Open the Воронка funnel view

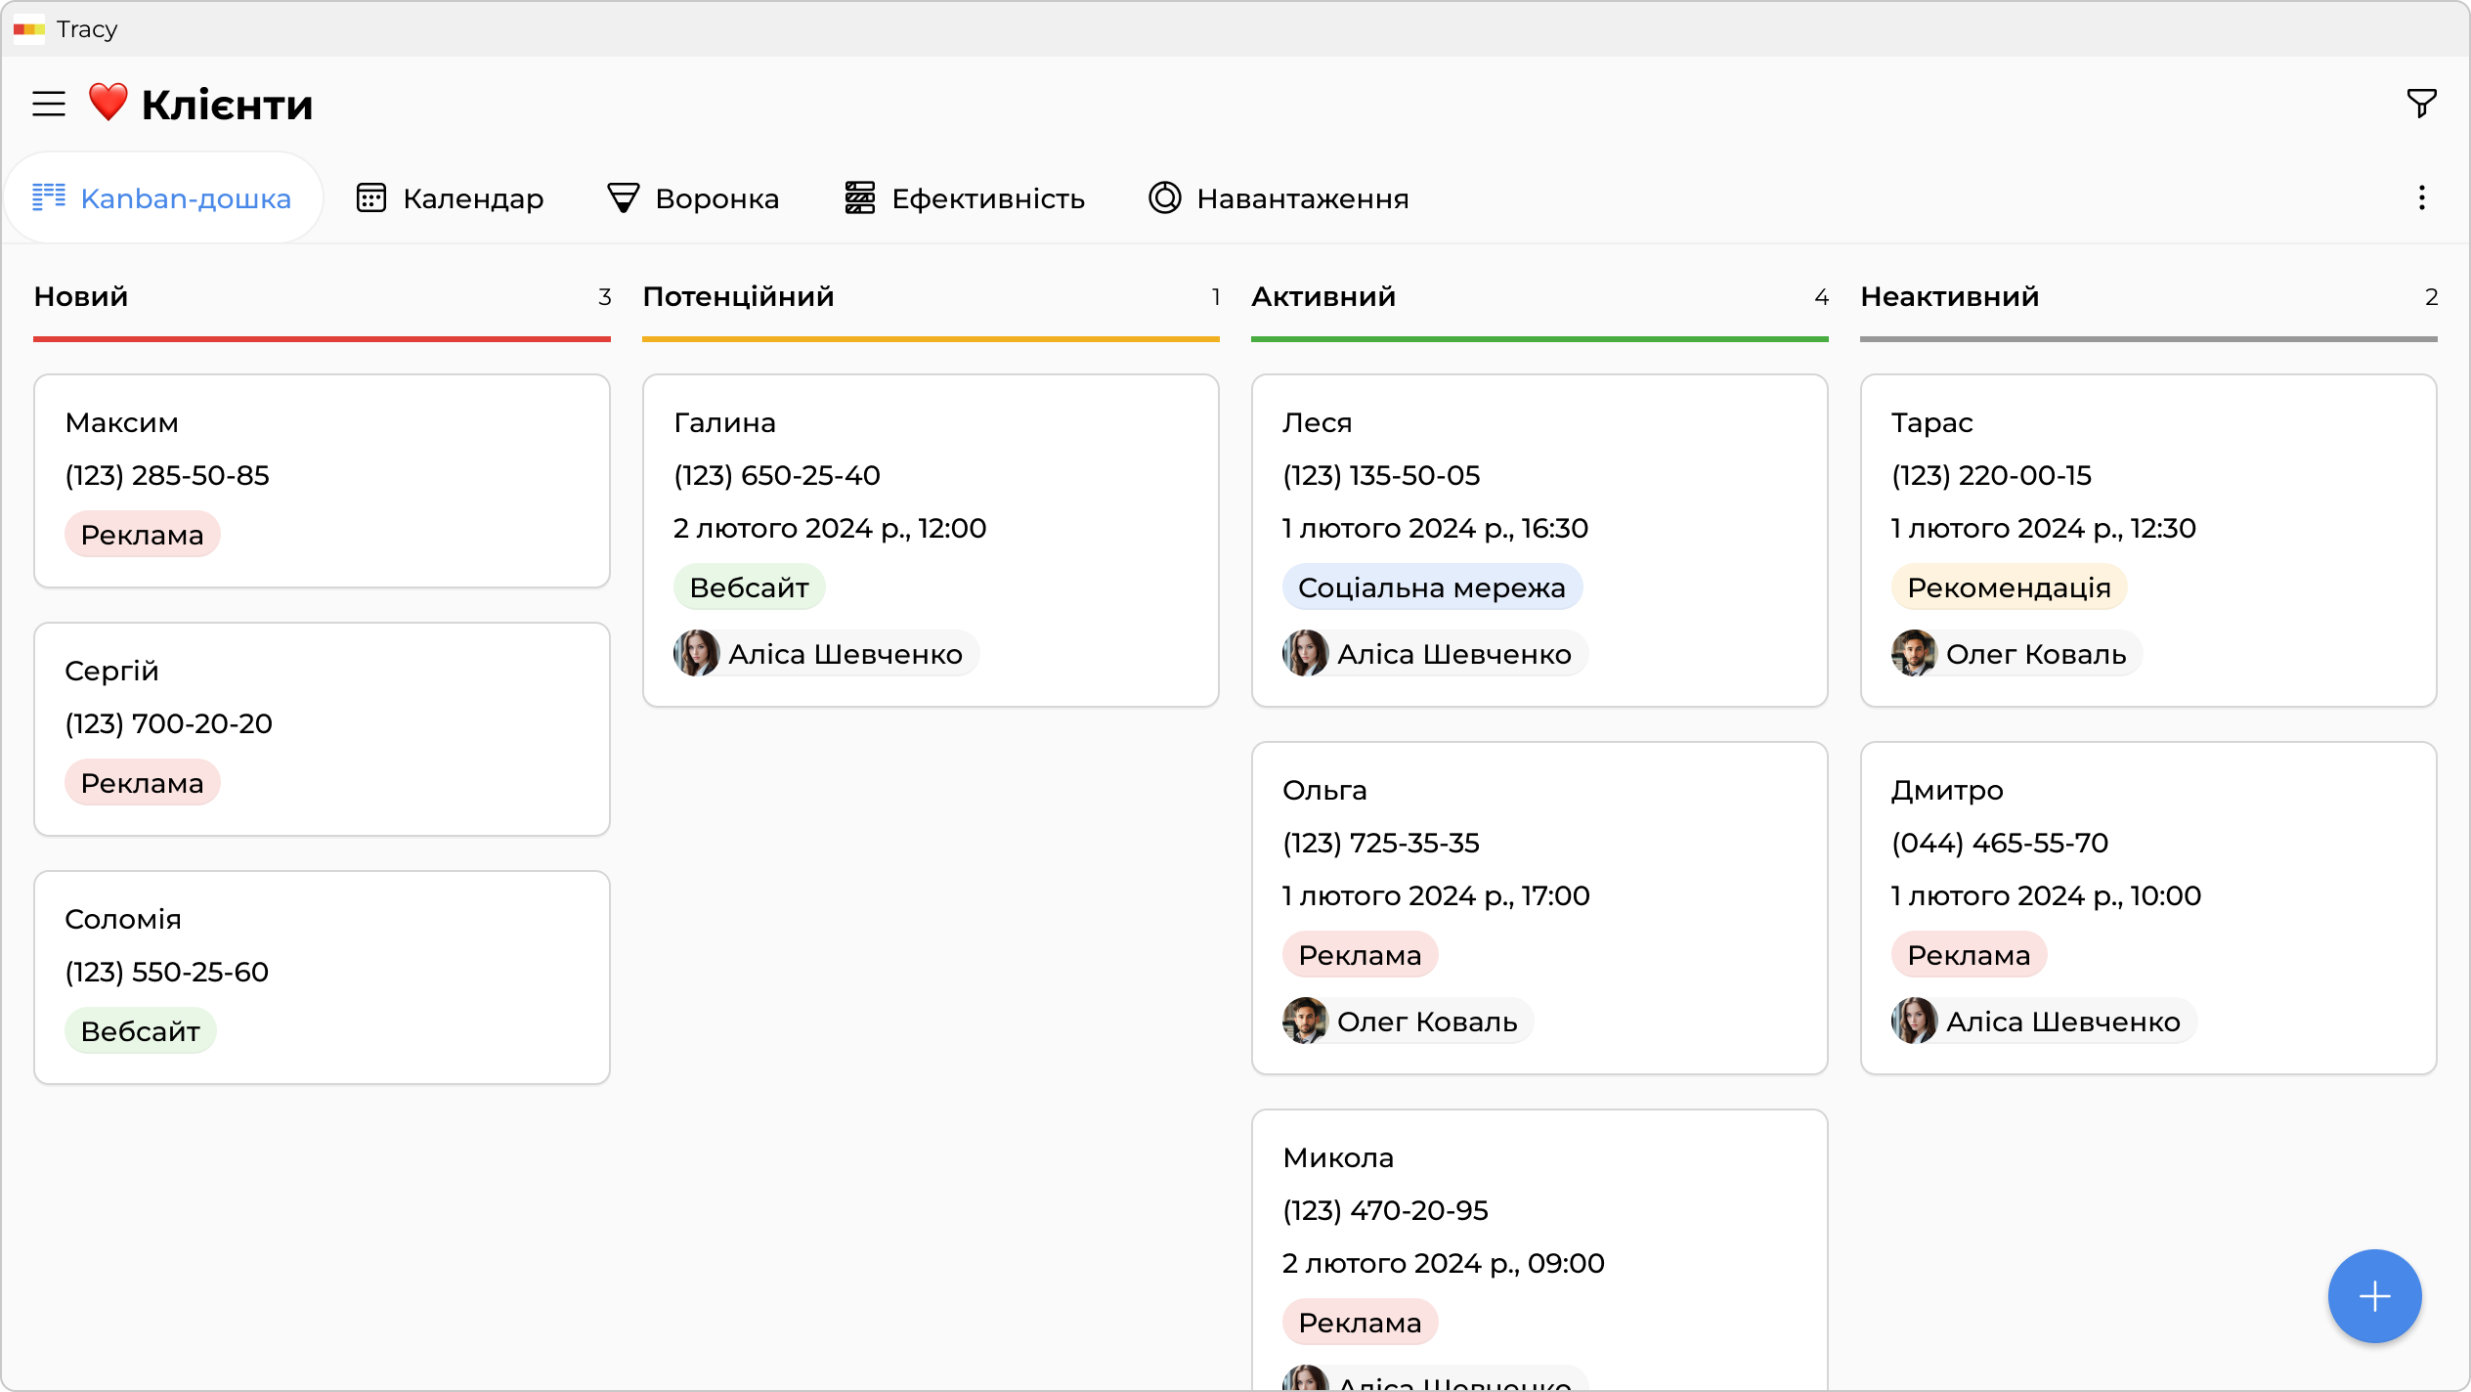point(693,198)
